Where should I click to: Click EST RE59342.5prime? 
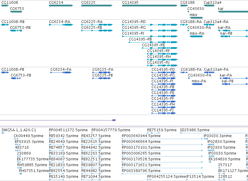pos(64,136)
